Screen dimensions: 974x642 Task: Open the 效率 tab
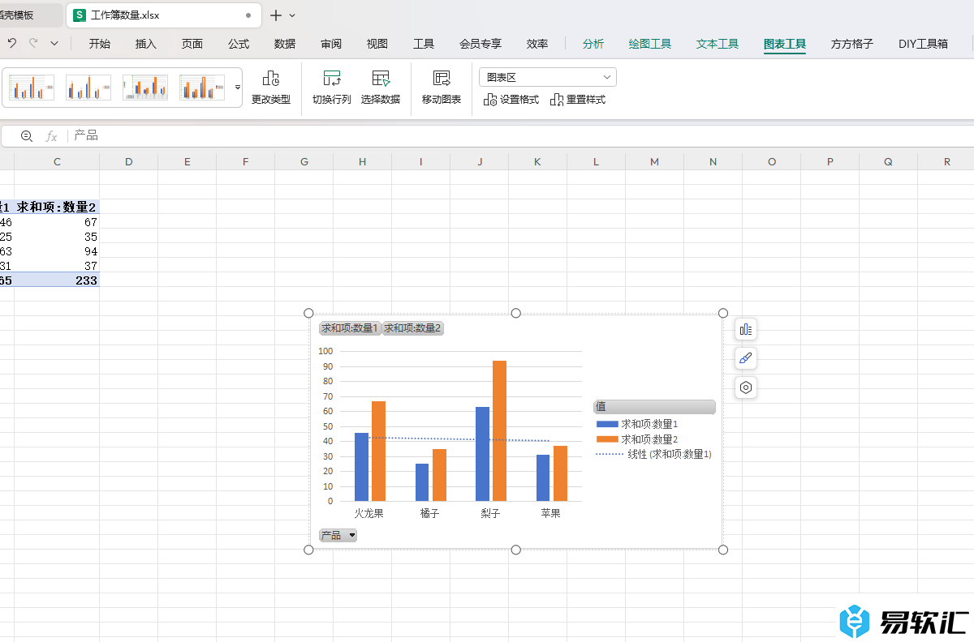(x=537, y=44)
